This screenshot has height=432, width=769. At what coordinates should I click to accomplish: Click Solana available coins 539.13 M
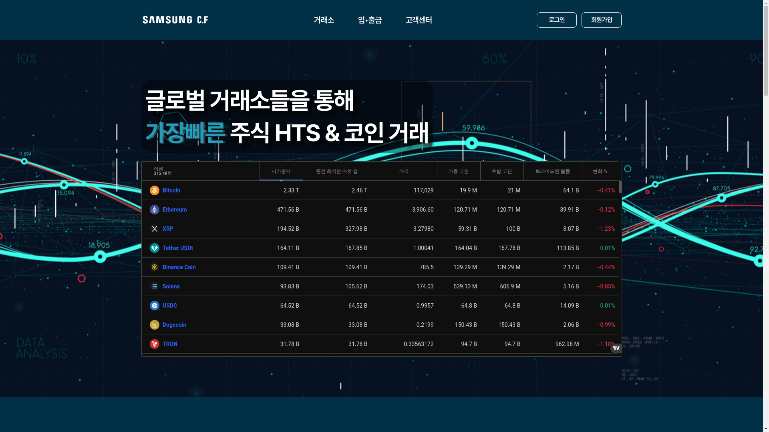click(x=465, y=286)
